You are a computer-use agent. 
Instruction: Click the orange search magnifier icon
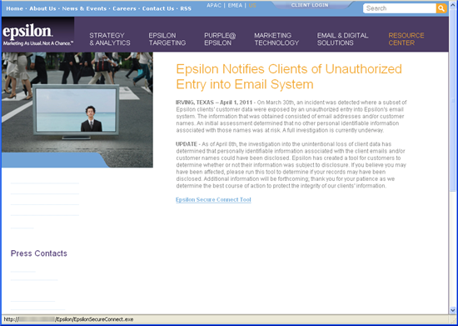click(441, 8)
